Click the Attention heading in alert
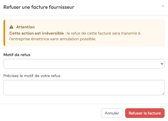The image size is (168, 121). 25,27
